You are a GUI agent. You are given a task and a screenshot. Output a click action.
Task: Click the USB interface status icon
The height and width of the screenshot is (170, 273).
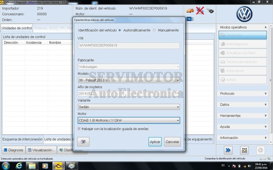click(190, 19)
